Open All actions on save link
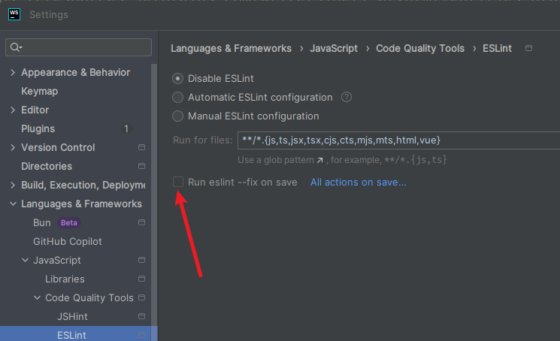The image size is (560, 341). (358, 182)
